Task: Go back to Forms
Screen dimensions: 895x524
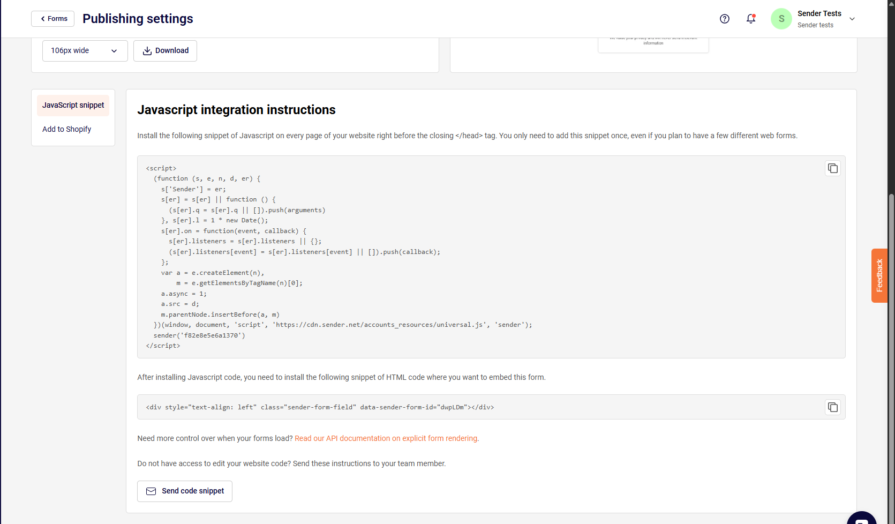Action: point(53,19)
